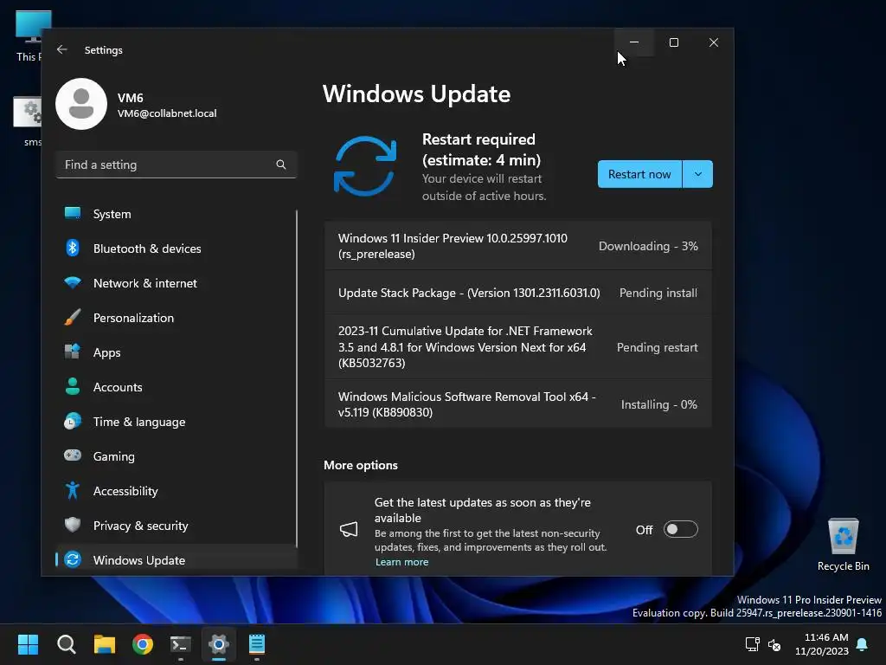This screenshot has height=665, width=886.
Task: Go back using the Settings back arrow
Action: pos(62,49)
